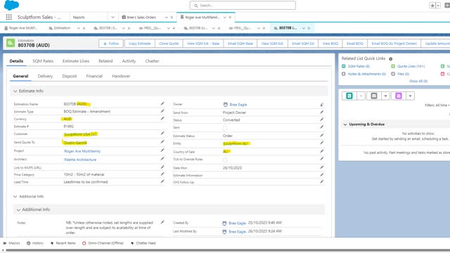The image size is (450, 253).
Task: Open event activity dropdown arrow
Action: (410, 96)
